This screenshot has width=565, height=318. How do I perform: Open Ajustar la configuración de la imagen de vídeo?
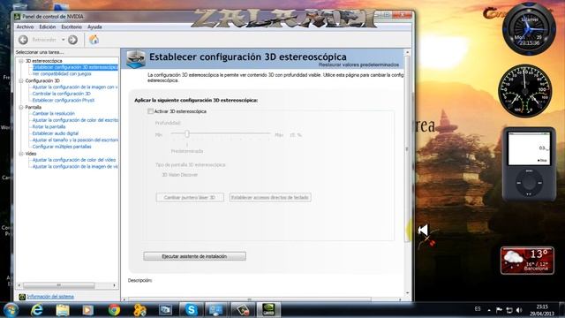point(75,167)
